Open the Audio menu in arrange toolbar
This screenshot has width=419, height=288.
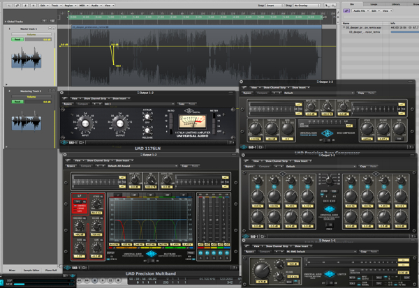pos(96,5)
